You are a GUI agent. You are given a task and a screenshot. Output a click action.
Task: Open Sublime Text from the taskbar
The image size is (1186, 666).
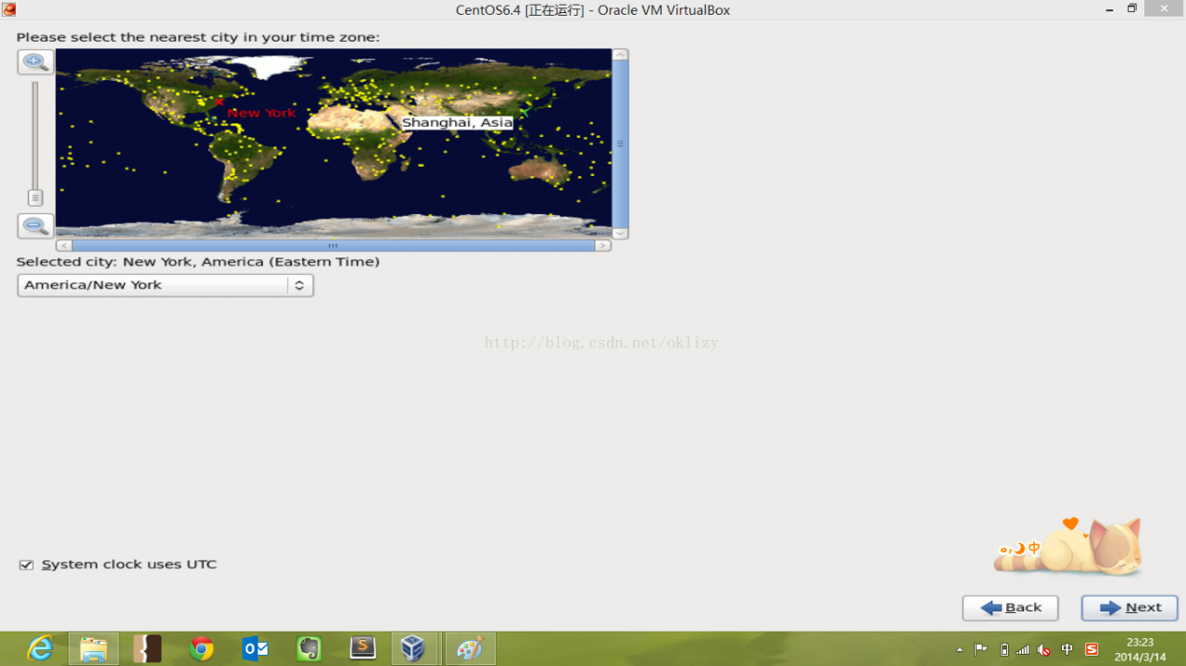click(x=362, y=648)
